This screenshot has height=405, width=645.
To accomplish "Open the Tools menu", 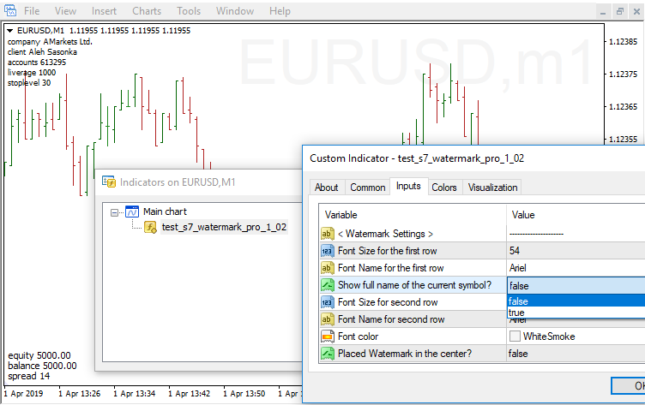I will click(x=189, y=11).
